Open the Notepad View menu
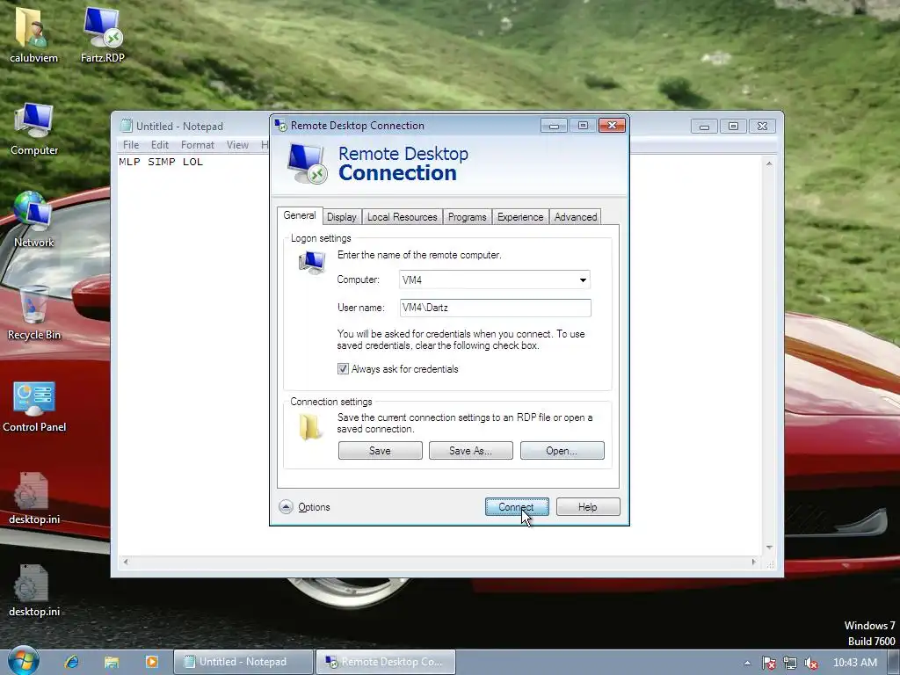Viewport: 900px width, 675px height. pos(237,145)
